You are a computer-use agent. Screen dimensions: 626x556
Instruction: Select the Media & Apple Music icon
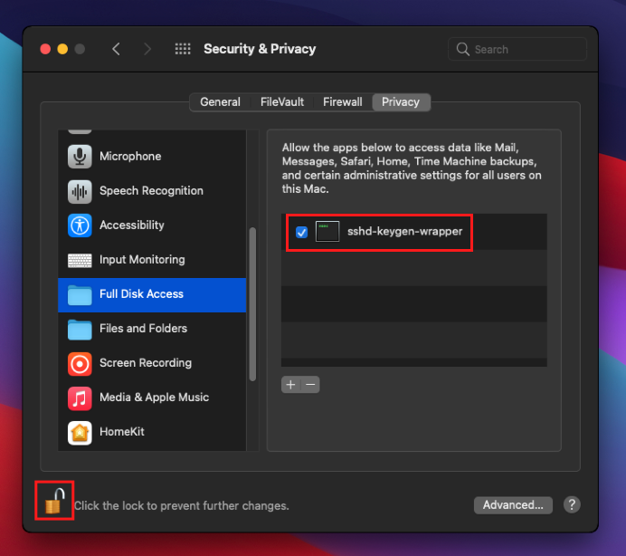pyautogui.click(x=80, y=398)
